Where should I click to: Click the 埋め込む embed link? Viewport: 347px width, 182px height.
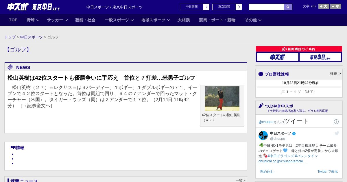(267, 172)
